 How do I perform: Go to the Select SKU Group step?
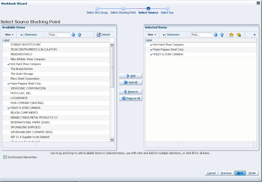(x=97, y=11)
